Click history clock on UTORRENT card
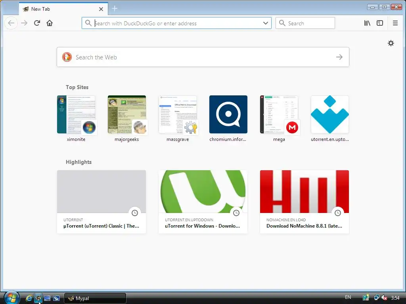This screenshot has height=304, width=406. 135,213
